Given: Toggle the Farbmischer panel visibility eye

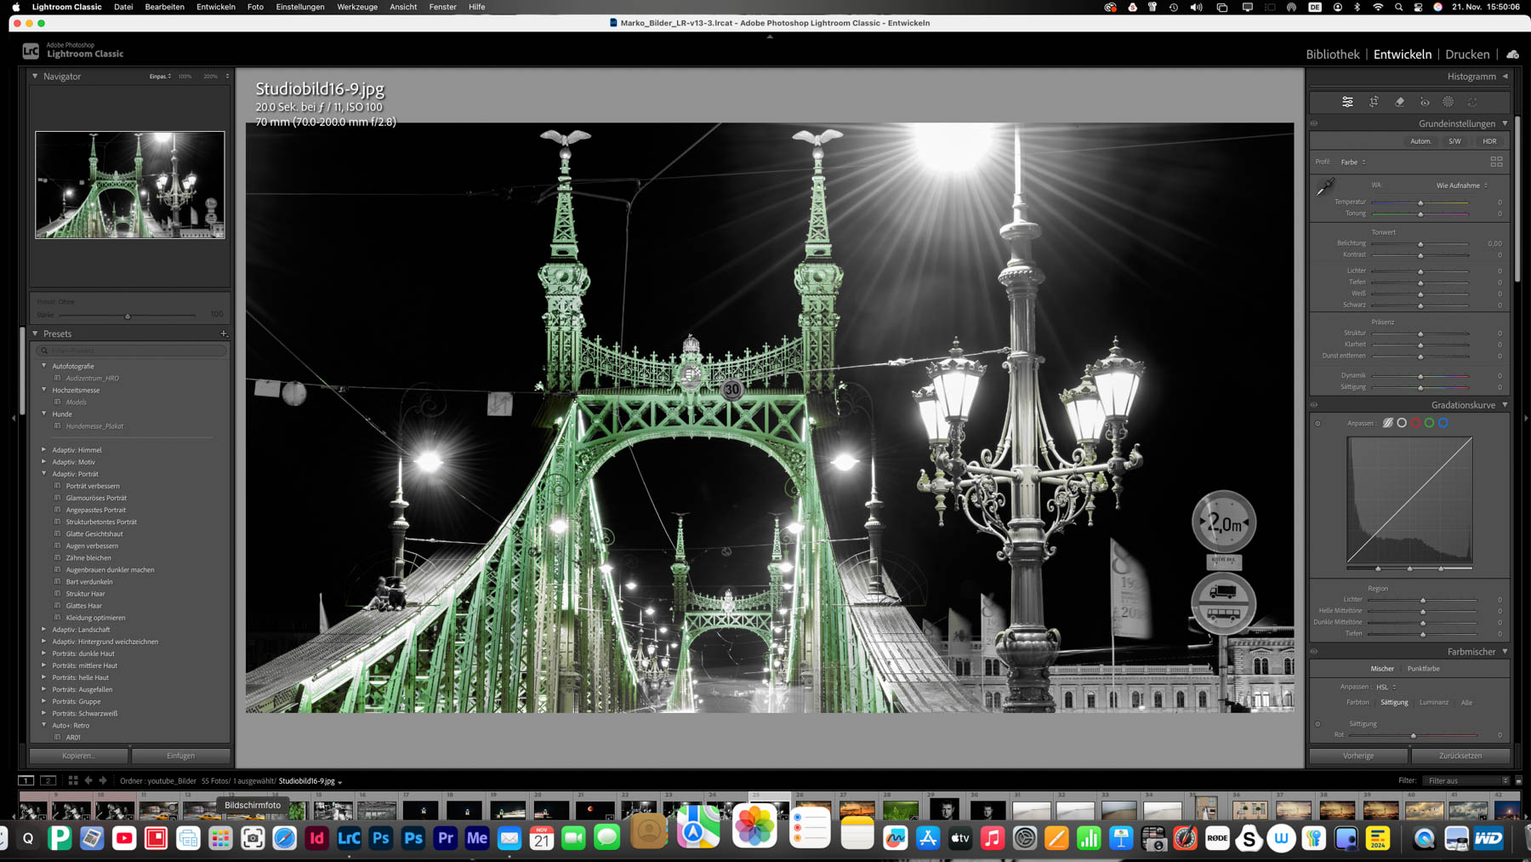Looking at the screenshot, I should pyautogui.click(x=1314, y=652).
